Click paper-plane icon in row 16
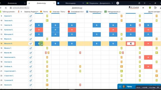 tap(31, 48)
